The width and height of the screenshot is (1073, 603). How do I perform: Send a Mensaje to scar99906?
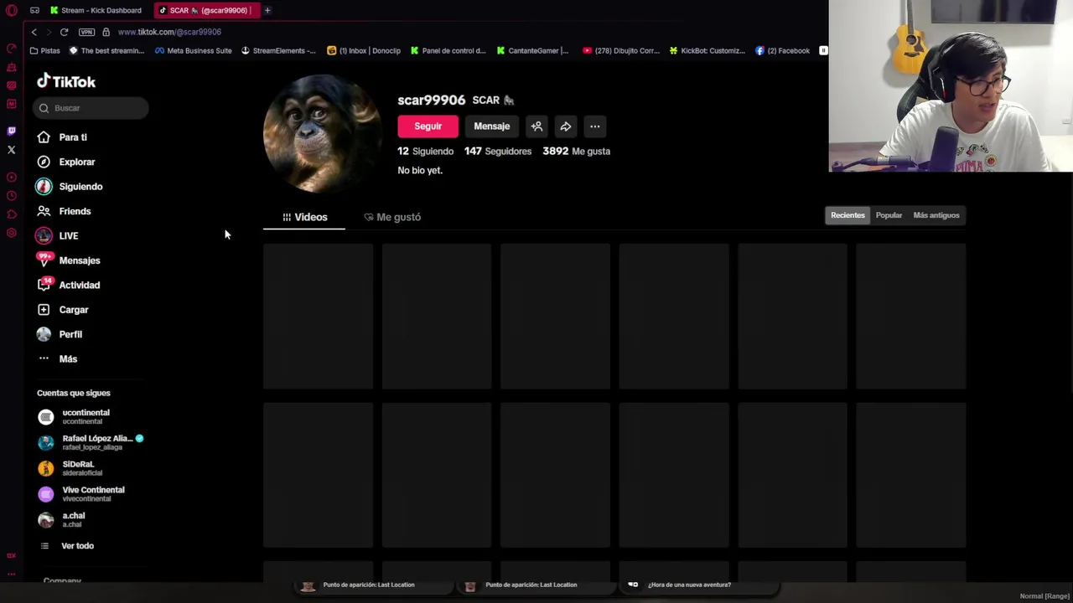click(492, 126)
